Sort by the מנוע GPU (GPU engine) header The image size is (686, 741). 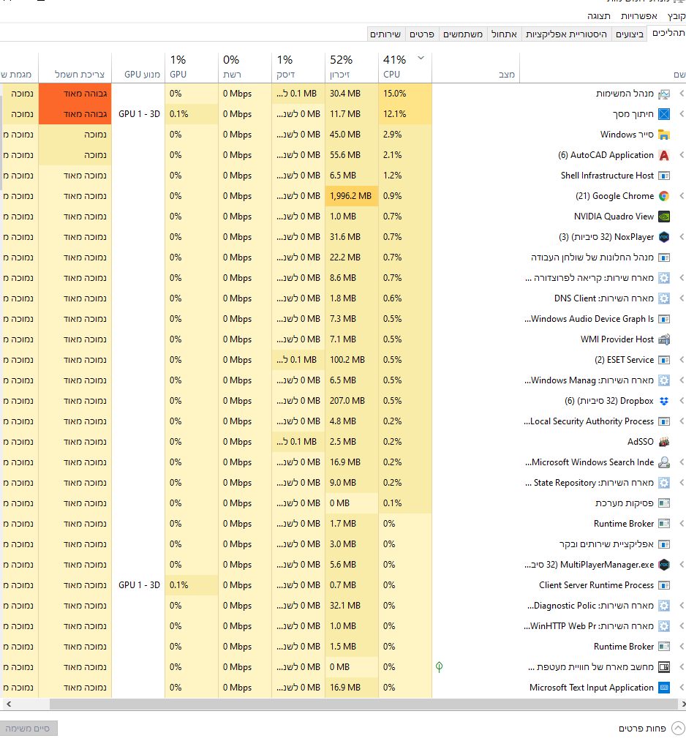click(138, 67)
